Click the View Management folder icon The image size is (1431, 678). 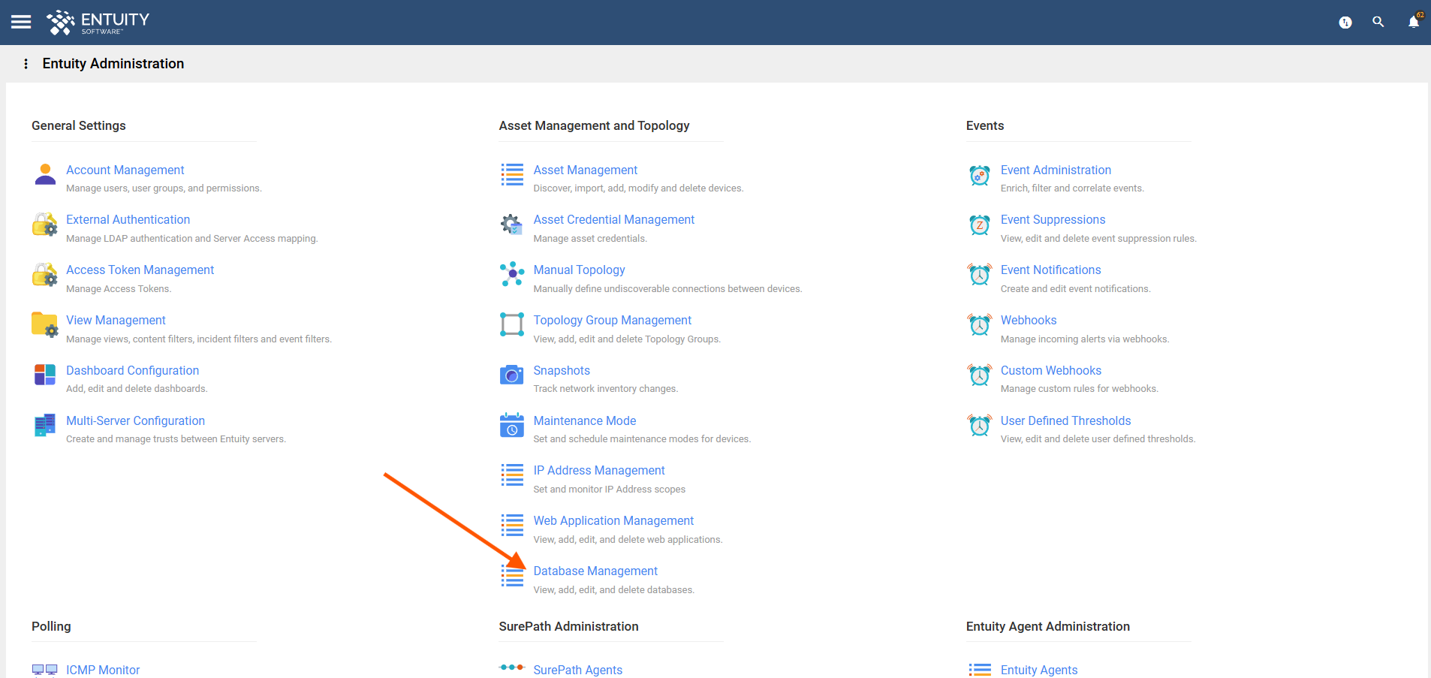[x=45, y=324]
